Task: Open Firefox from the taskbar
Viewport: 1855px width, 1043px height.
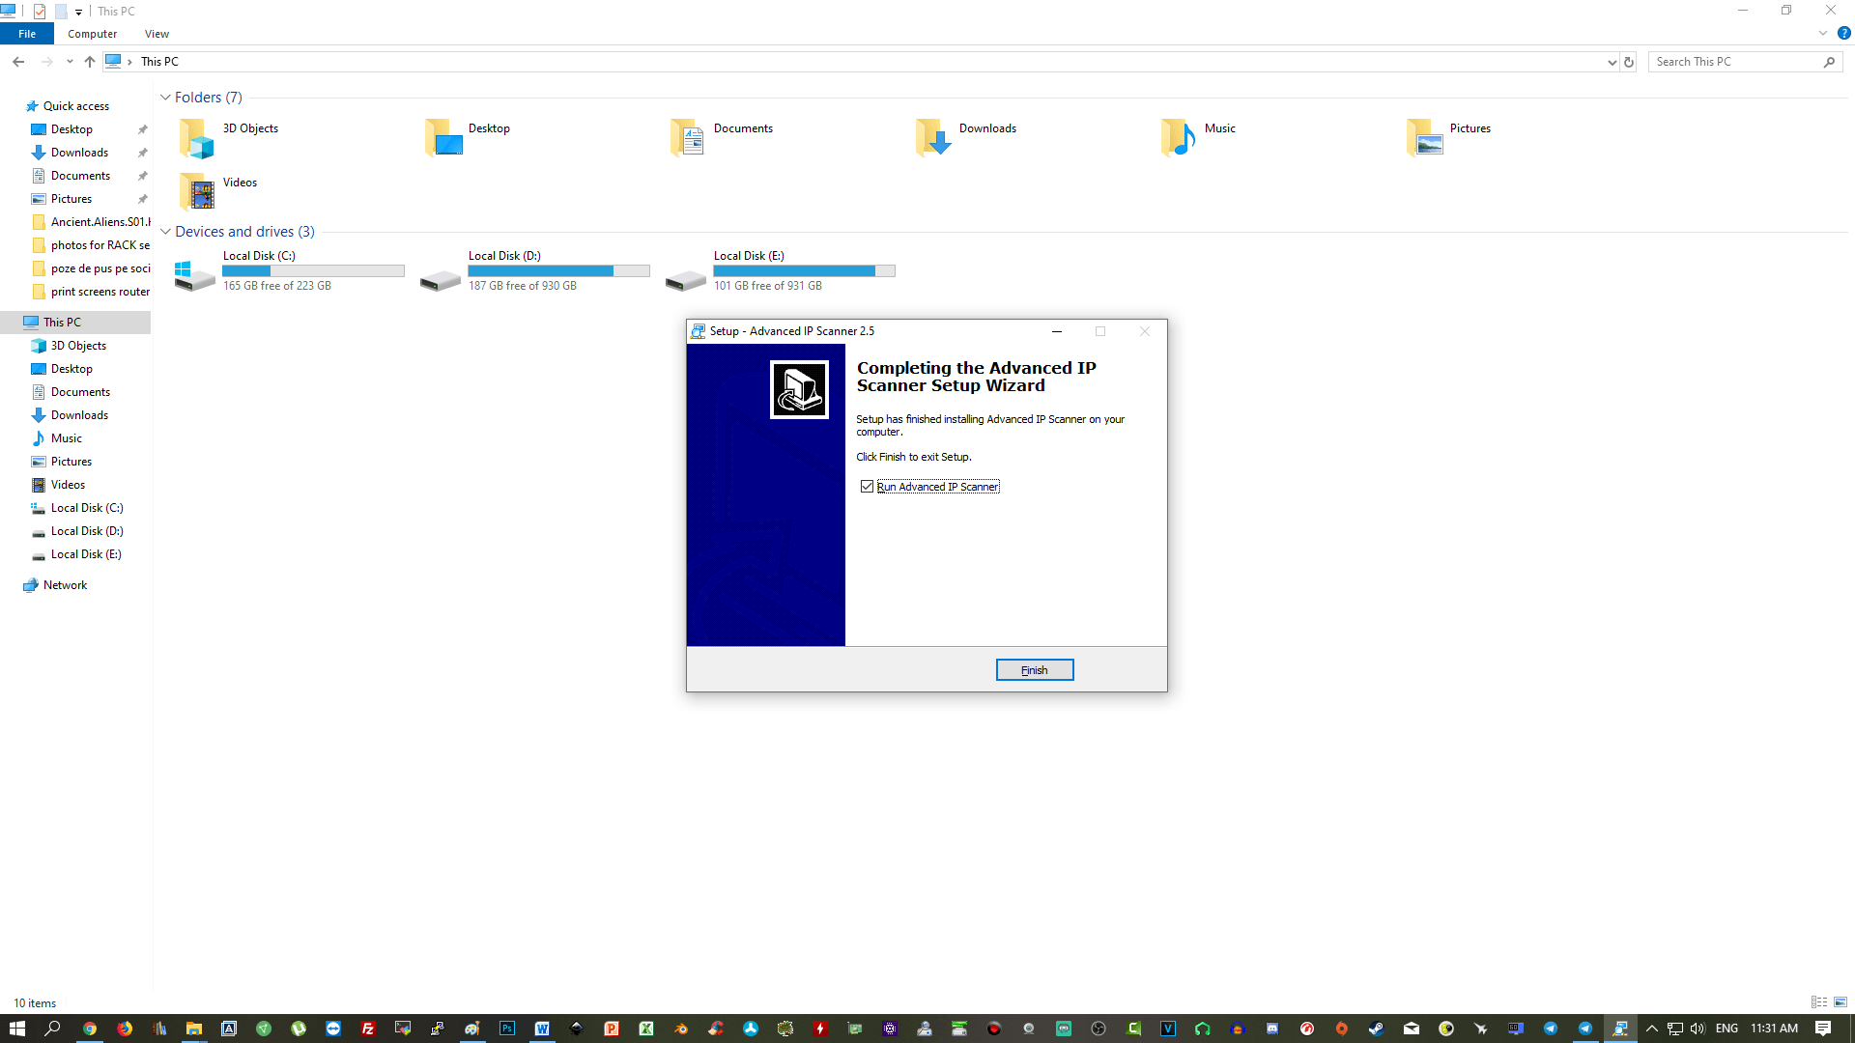Action: coord(125,1029)
